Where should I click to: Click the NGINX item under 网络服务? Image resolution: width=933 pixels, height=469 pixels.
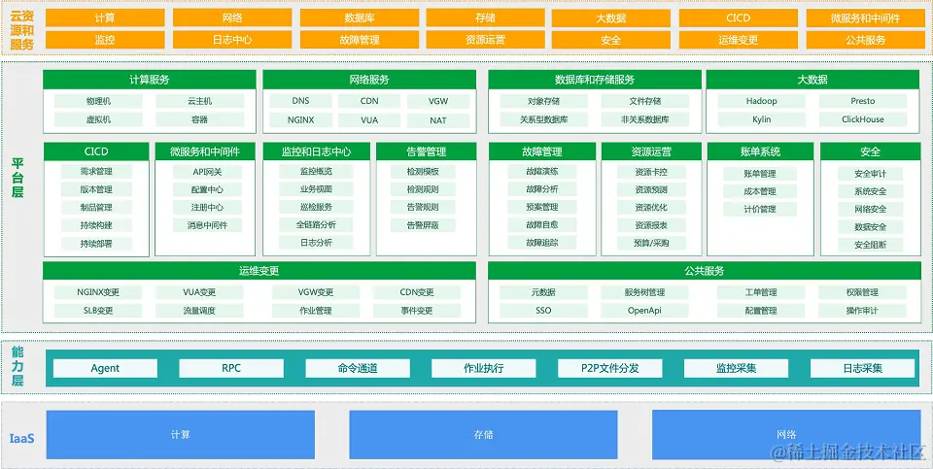300,119
